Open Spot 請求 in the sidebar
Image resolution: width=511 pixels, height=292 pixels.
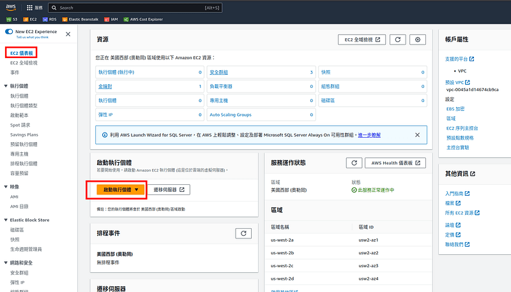[20, 125]
